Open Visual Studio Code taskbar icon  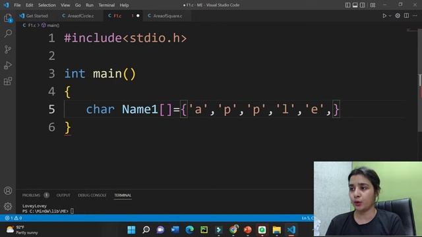(291, 230)
